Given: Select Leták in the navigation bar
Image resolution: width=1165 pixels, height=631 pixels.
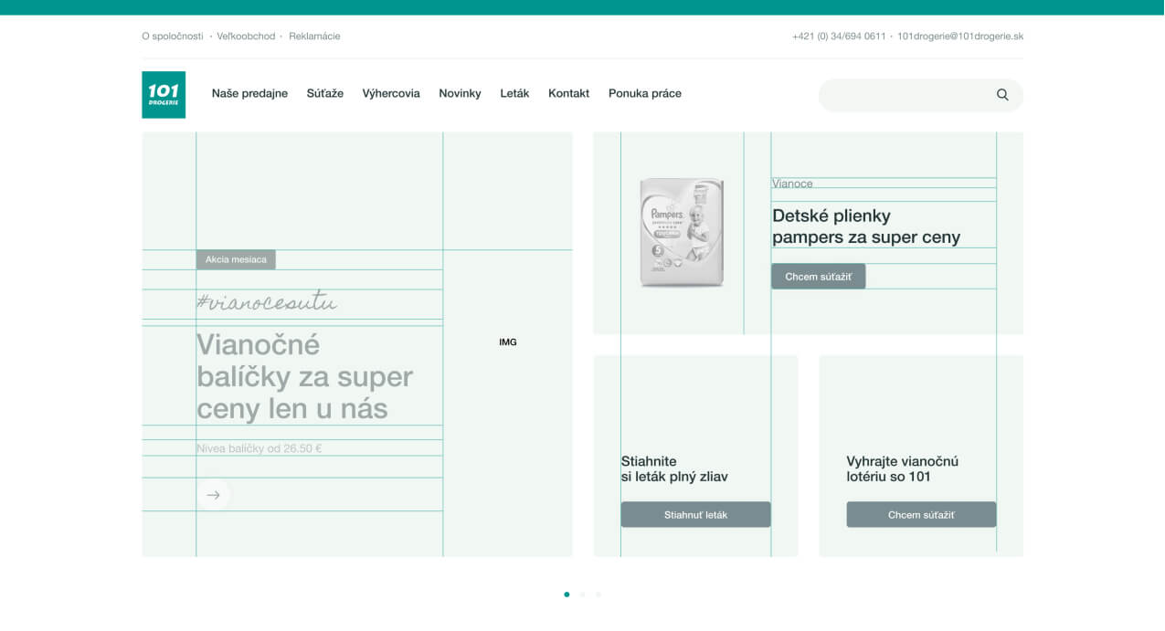Looking at the screenshot, I should point(514,93).
